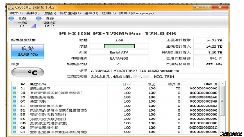The height and width of the screenshot is (137, 244).
Task: Click status icon of attribute B2
Action: [14, 110]
